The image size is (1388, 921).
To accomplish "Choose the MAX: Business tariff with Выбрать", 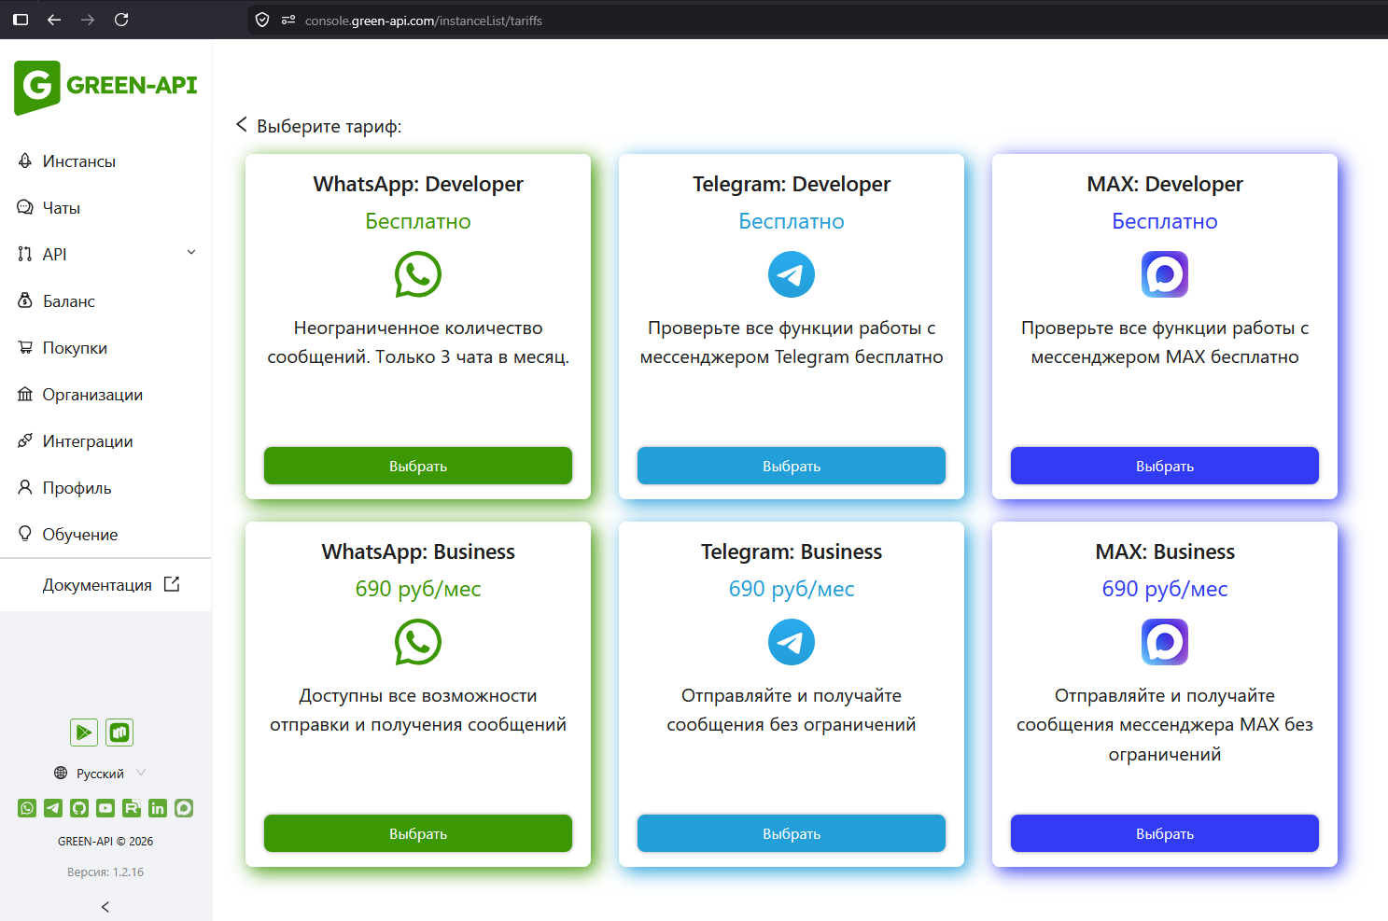I will (x=1165, y=833).
